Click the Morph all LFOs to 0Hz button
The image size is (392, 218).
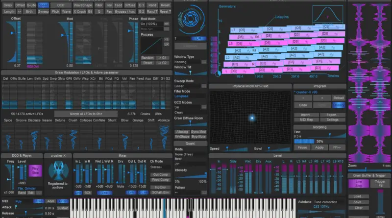[86, 114]
